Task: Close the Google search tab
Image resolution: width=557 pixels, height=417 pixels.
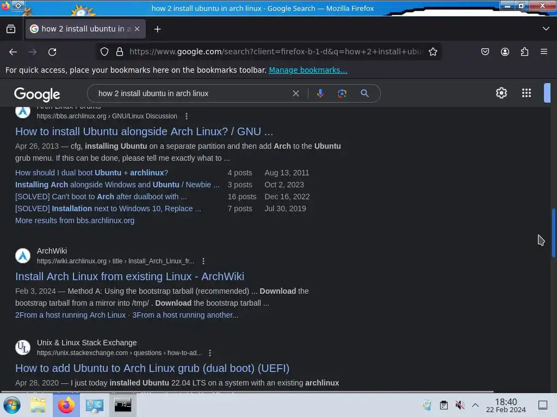Action: point(137,29)
